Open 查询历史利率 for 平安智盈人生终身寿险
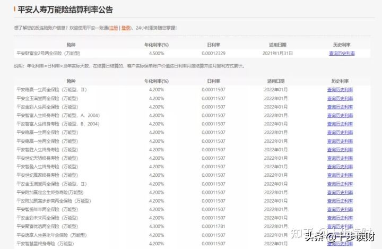382x249 pixels. 340,167
